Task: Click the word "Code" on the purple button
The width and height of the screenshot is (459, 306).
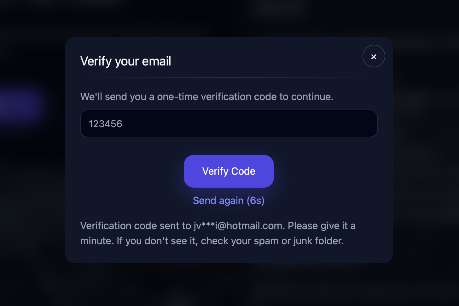Action: 243,171
